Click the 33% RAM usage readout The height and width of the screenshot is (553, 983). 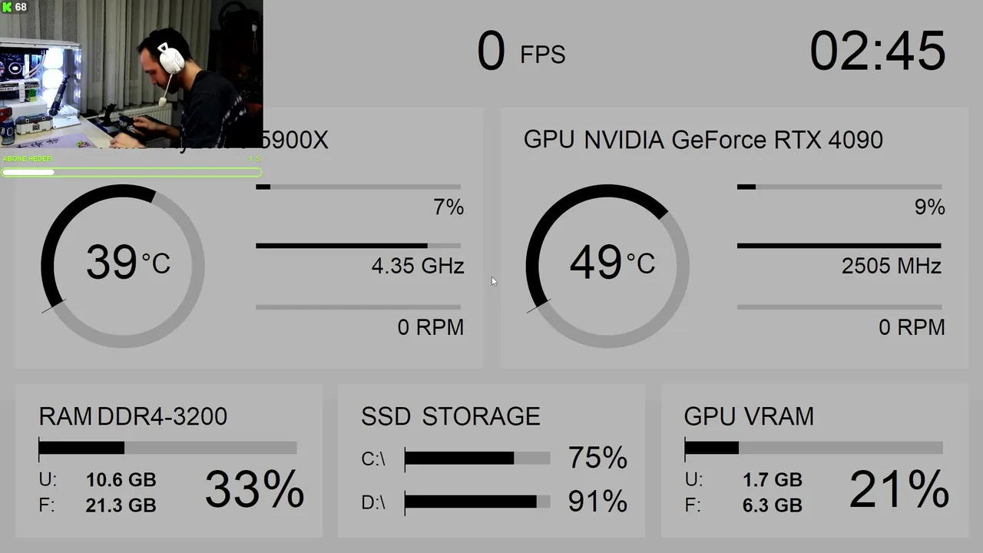tap(254, 489)
